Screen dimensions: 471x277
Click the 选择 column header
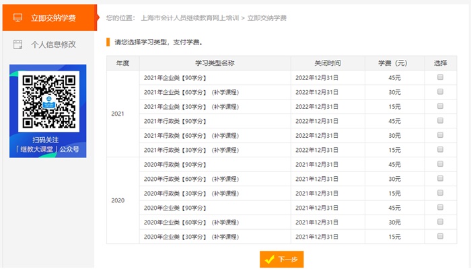tap(440, 63)
